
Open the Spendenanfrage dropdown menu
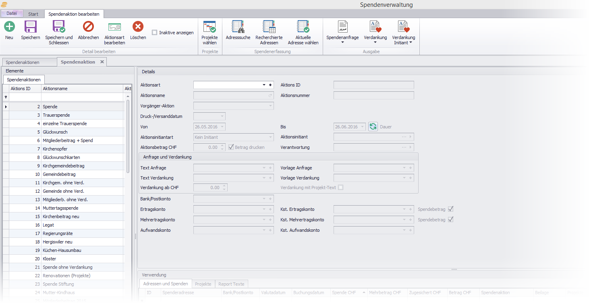click(342, 32)
